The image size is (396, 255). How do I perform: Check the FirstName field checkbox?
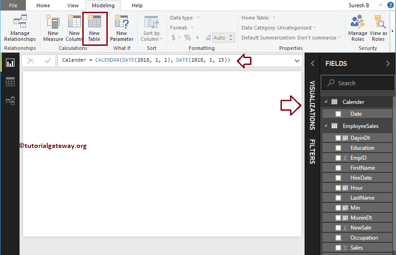click(x=338, y=168)
